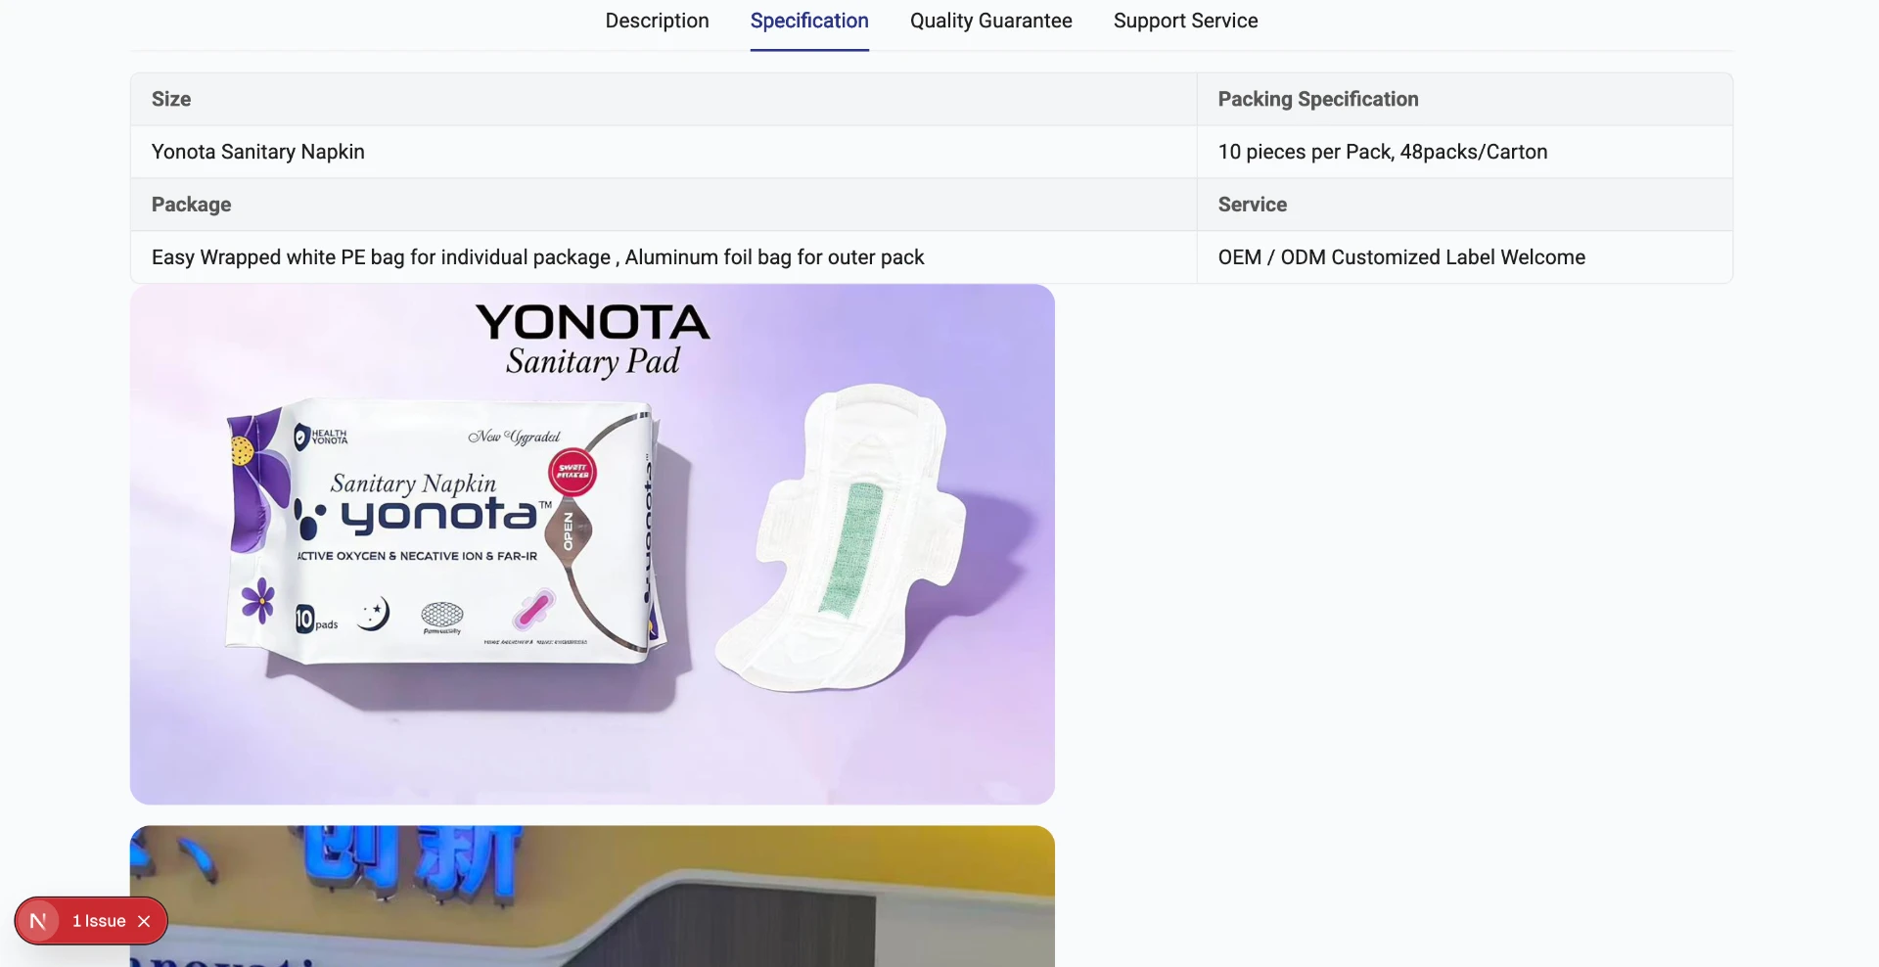Viewport: 1879px width, 967px height.
Task: Click the Yonota Sanitary Napkin cell
Action: (664, 152)
